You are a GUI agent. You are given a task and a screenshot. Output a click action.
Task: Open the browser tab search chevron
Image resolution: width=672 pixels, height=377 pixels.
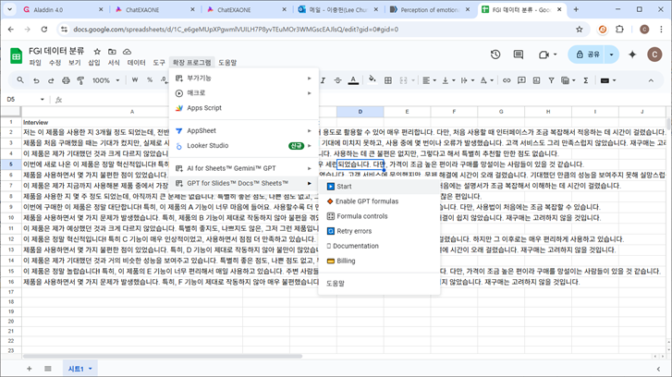tap(9, 9)
